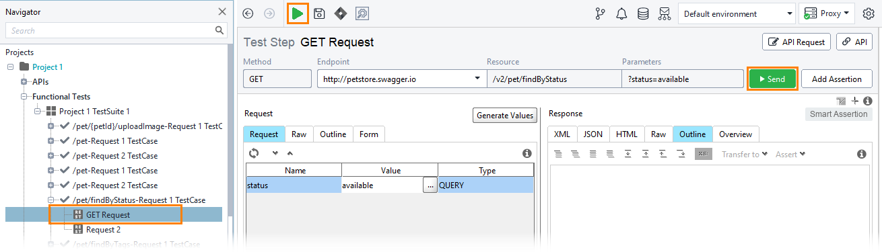The width and height of the screenshot is (882, 252).
Task: Open the Request panel info icon
Action: (527, 153)
